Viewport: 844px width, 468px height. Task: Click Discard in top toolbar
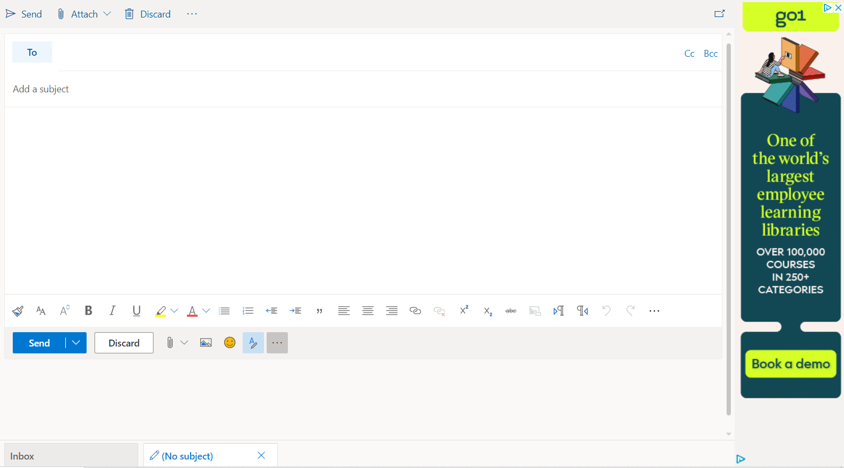[148, 14]
